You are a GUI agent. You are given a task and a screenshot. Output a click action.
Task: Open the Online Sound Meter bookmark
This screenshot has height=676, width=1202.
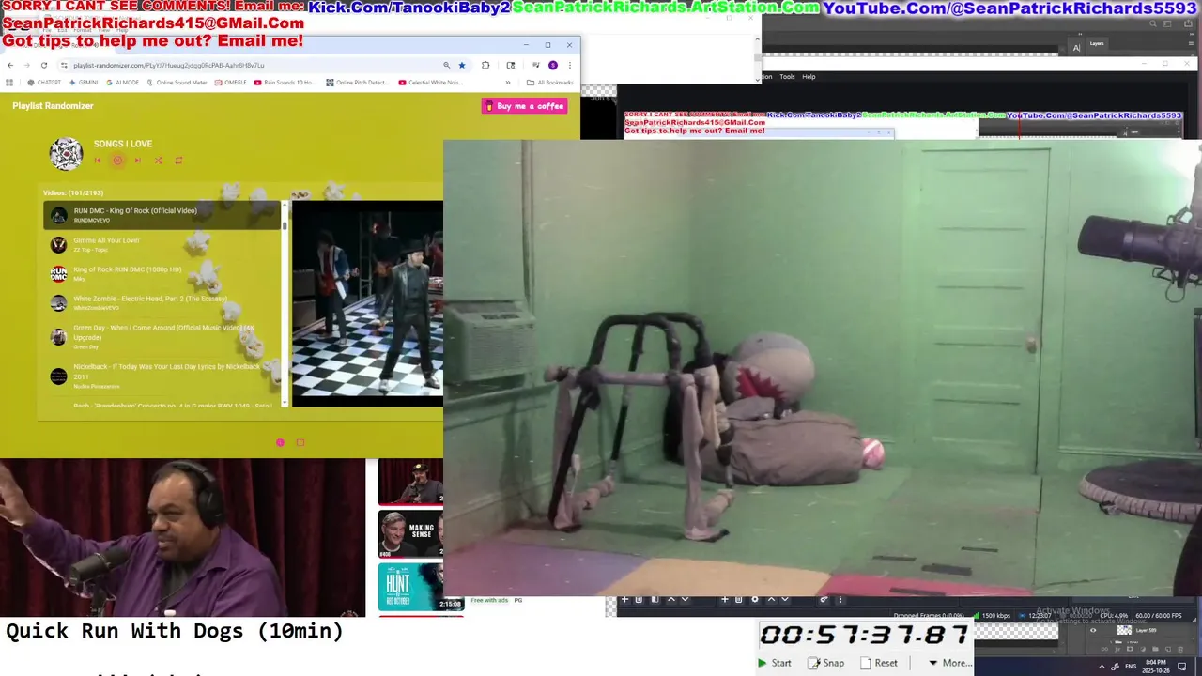point(177,83)
